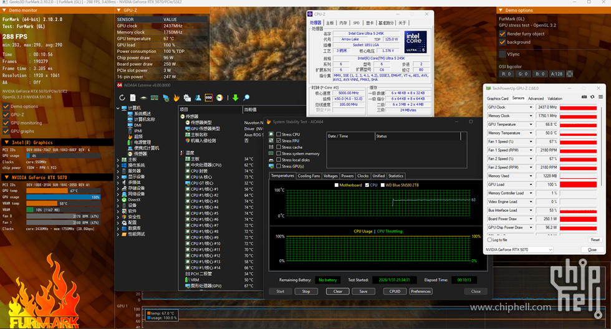Click FurMark OSI bgcolor R: 0 value
611x329 pixels.
click(506, 74)
